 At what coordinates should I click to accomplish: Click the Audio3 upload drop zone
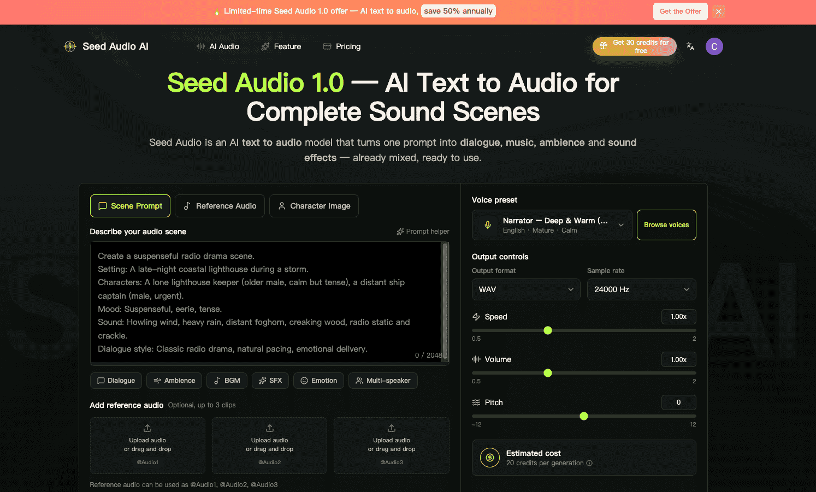(392, 446)
